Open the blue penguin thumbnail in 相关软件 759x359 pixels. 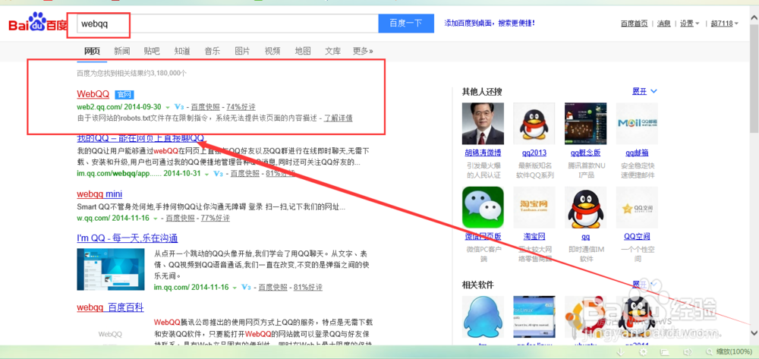coord(483,317)
